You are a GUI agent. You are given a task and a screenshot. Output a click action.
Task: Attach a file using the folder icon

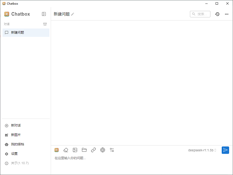pyautogui.click(x=84, y=150)
